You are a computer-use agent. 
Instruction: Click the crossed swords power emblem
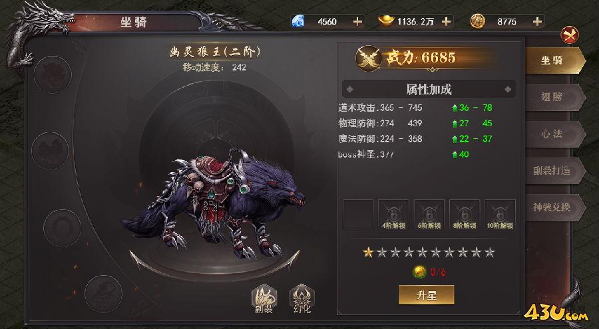368,58
